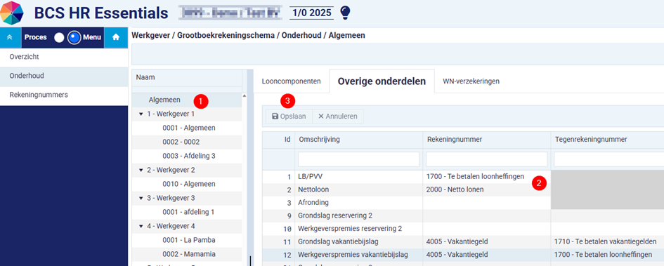Click the Opslaan save button
This screenshot has width=664, height=266.
(x=289, y=117)
